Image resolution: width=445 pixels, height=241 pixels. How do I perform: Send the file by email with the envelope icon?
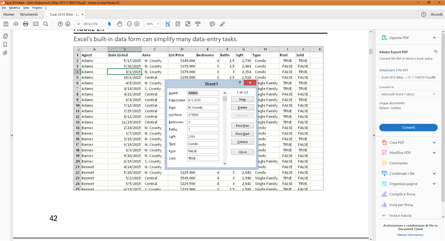(36, 24)
